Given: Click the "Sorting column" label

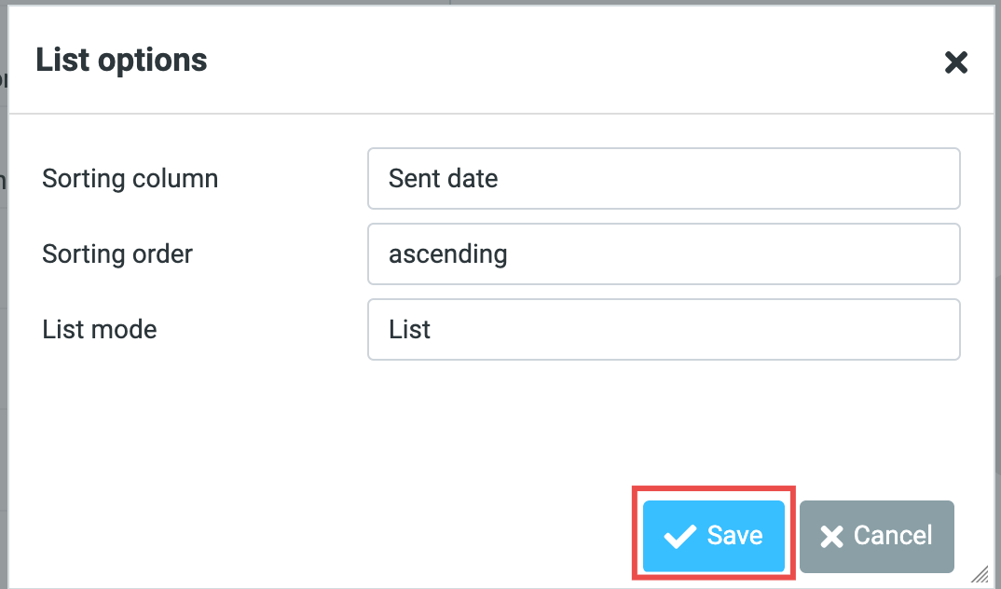Looking at the screenshot, I should pyautogui.click(x=130, y=178).
